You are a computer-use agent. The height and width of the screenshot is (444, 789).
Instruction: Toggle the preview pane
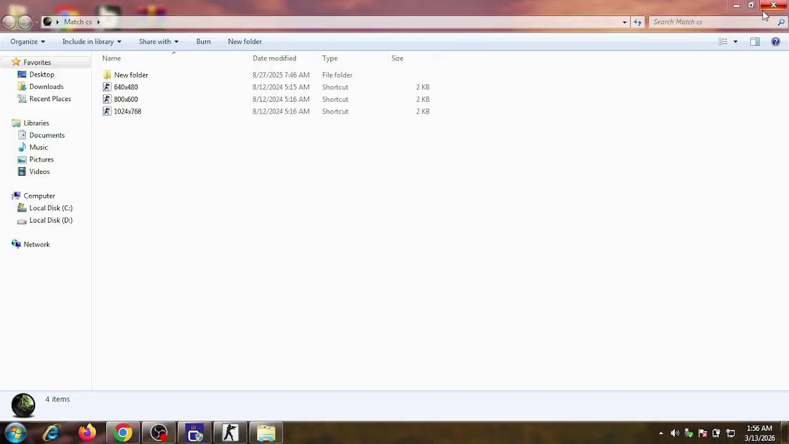(754, 41)
